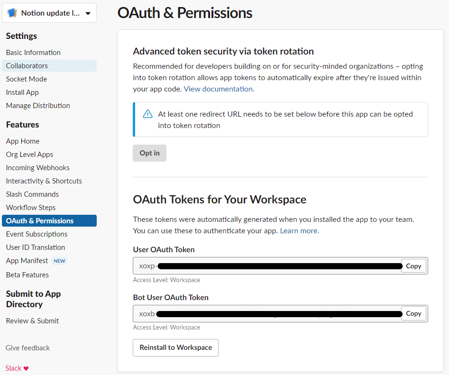Open Event Subscriptions page
The height and width of the screenshot is (375, 449).
[37, 234]
